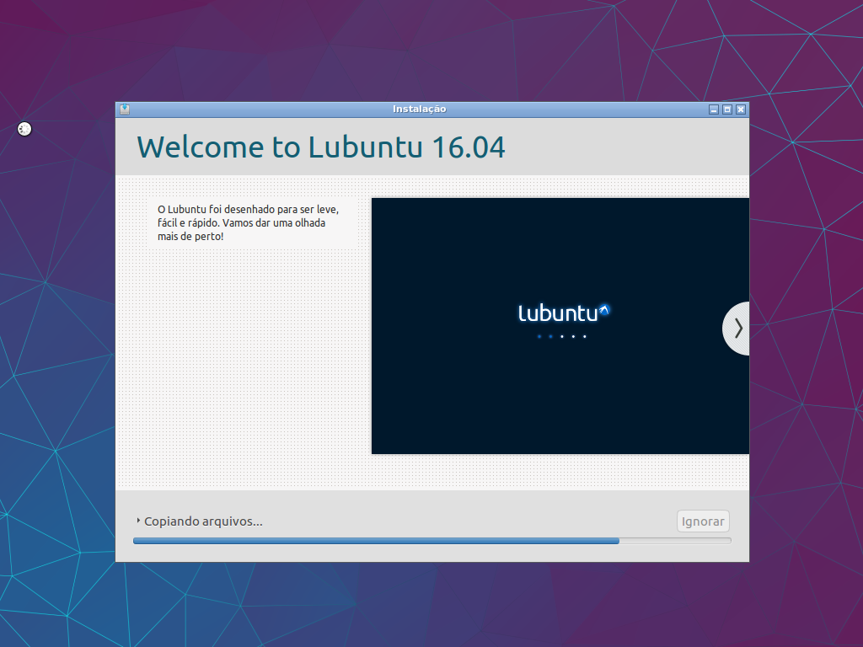Click the Welcome to Lubuntu 16.04 heading
The height and width of the screenshot is (647, 863).
point(321,147)
